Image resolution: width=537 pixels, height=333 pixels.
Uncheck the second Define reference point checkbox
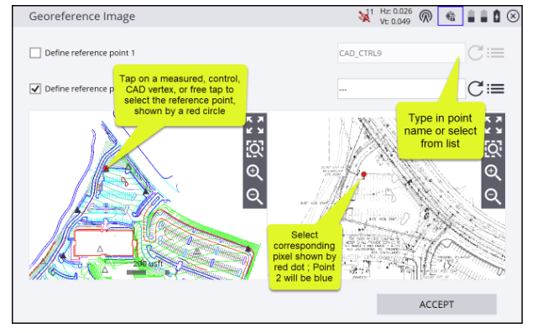pyautogui.click(x=35, y=89)
